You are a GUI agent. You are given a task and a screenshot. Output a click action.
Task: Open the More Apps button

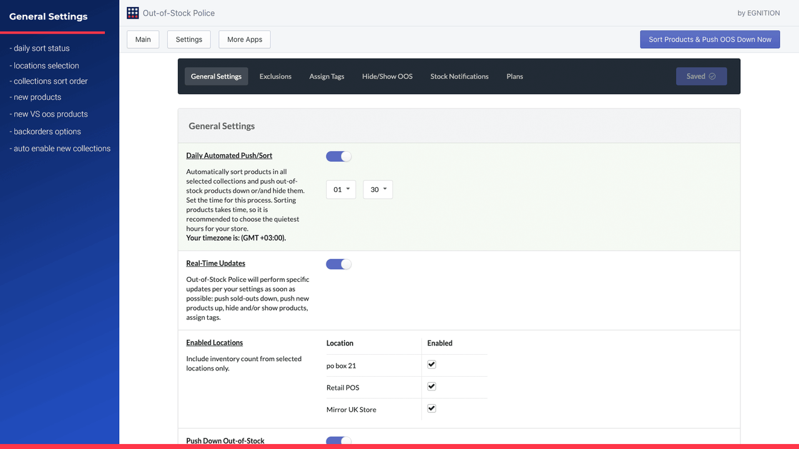[245, 39]
